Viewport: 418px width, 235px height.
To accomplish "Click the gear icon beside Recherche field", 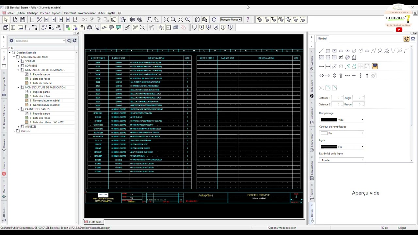I will [x=11, y=41].
